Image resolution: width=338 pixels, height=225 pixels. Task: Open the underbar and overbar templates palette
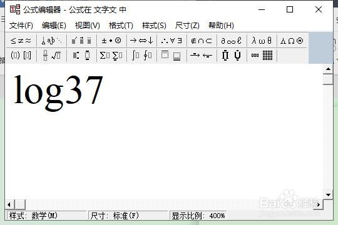[172, 56]
